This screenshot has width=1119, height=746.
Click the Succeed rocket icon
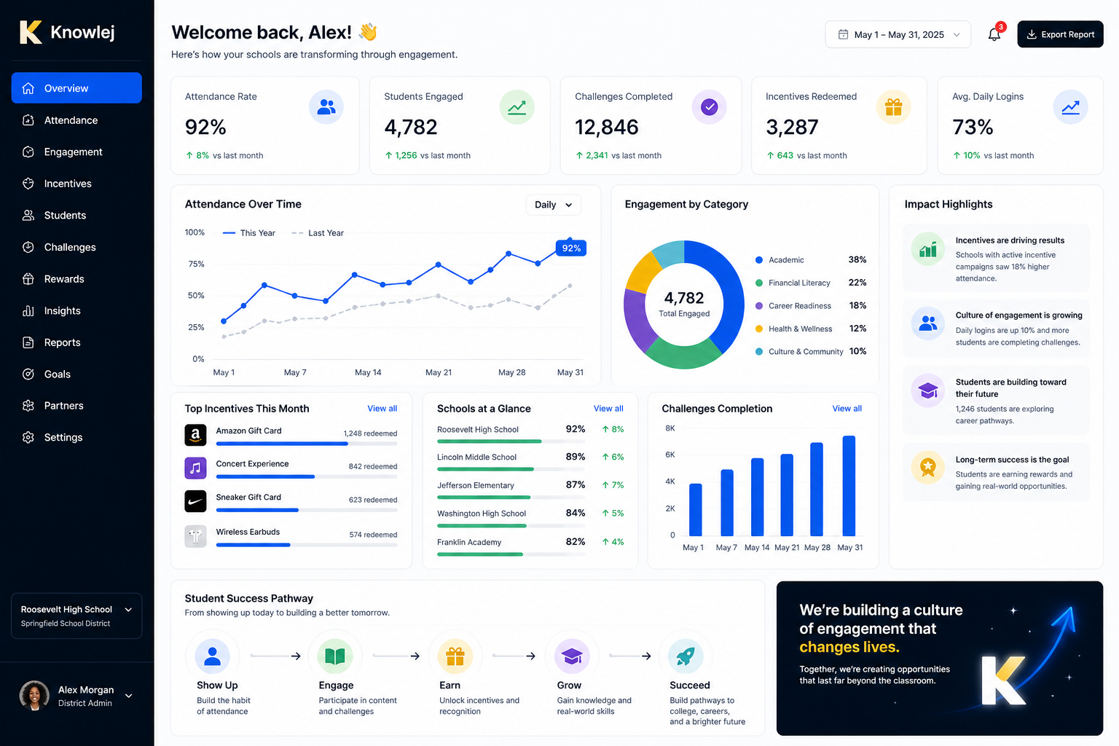(x=686, y=656)
